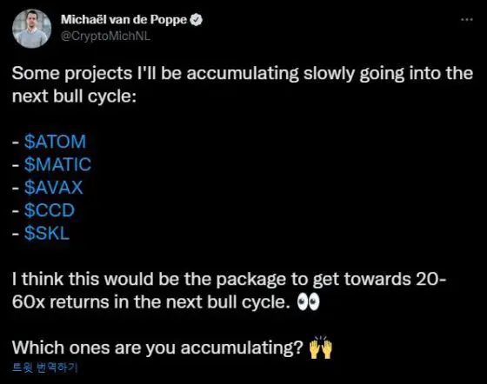Open the tweet's three-dot more options menu
This screenshot has width=487, height=384.
[x=466, y=19]
